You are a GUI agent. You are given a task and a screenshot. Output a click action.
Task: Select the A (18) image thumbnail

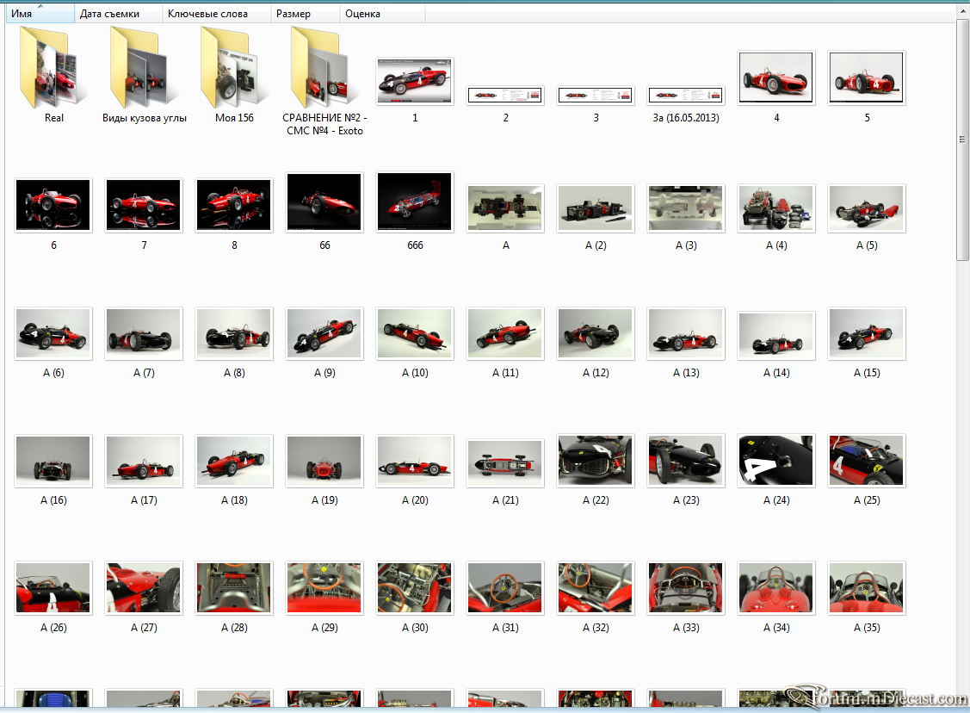[234, 461]
